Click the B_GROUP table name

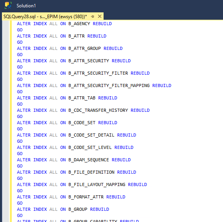pyautogui.click(x=78, y=209)
